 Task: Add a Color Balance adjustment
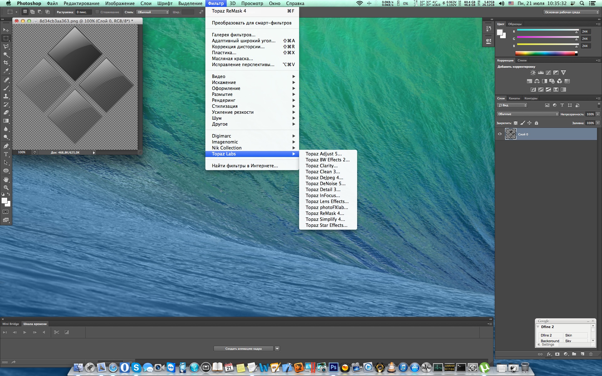coord(537,81)
